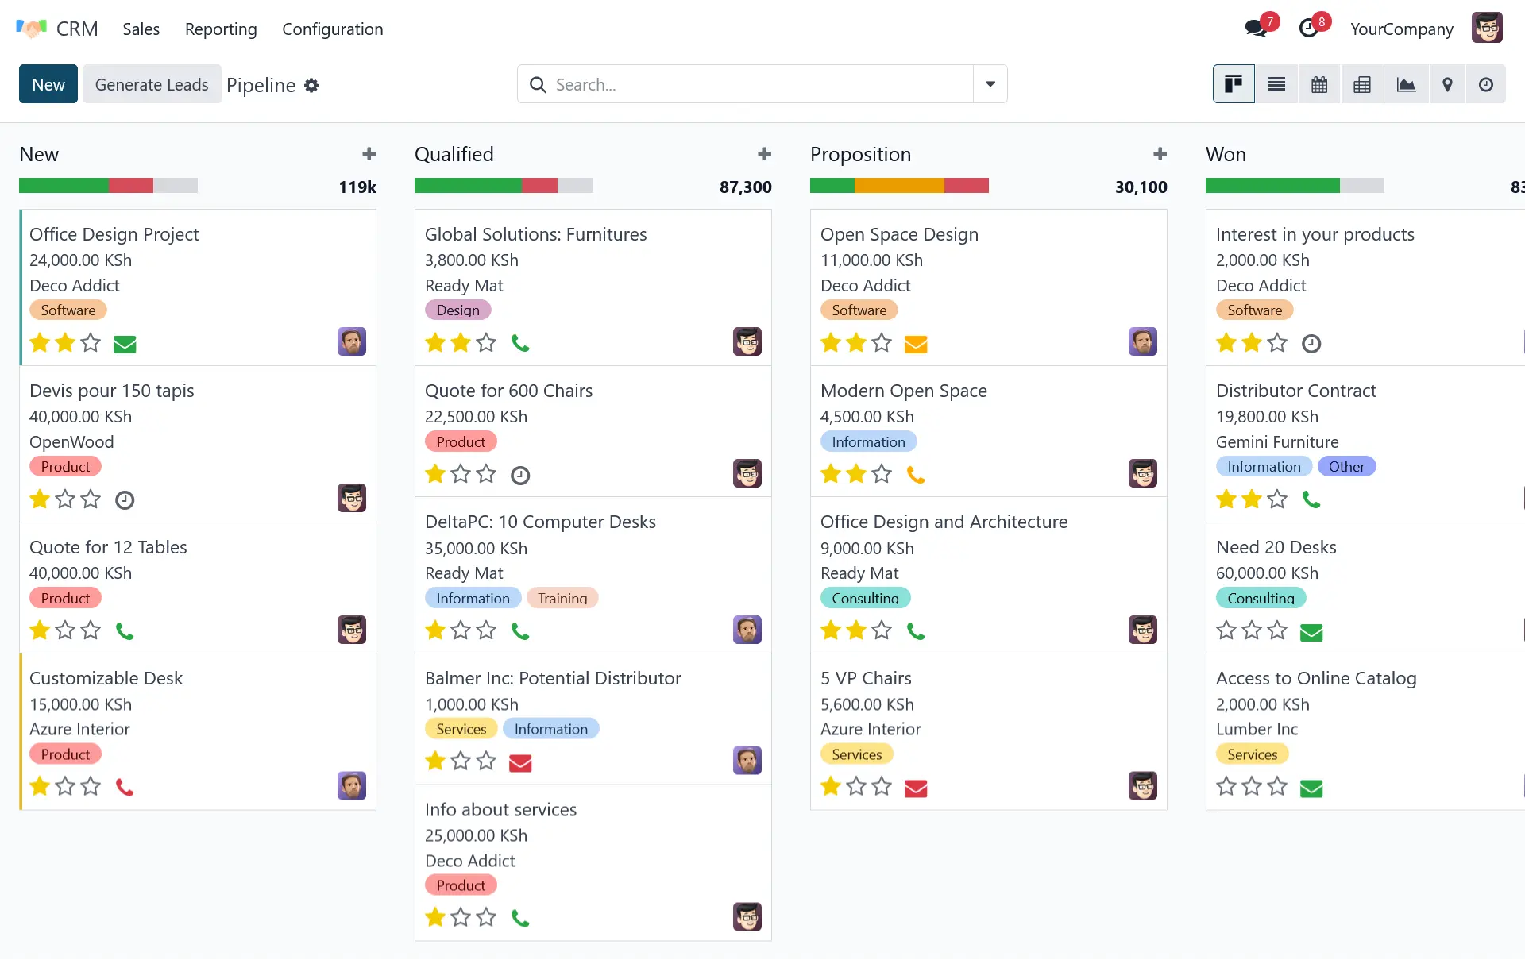Viewport: 1525px width, 960px height.
Task: Open the YourCompany switcher
Action: [1401, 29]
